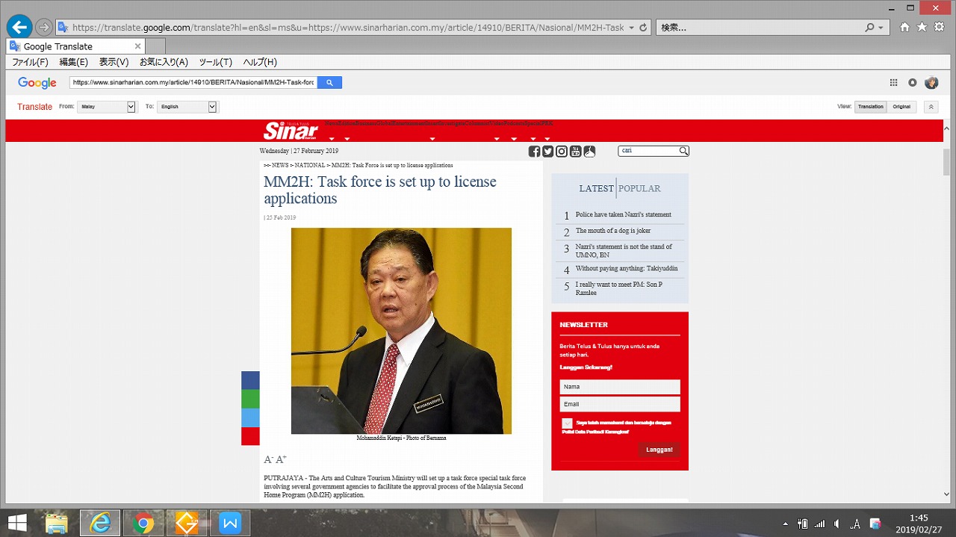Launch Chrome from the Windows taskbar
This screenshot has height=537, width=956.
click(143, 524)
